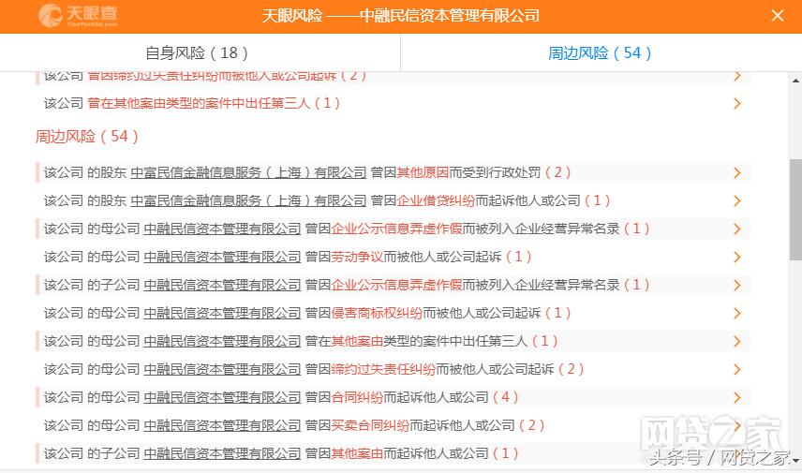Image resolution: width=802 pixels, height=473 pixels.
Task: Click 买卖合同纠纷 red text
Action: [370, 426]
